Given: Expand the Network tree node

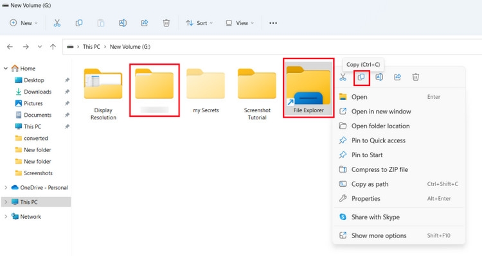Looking at the screenshot, I should tap(6, 216).
